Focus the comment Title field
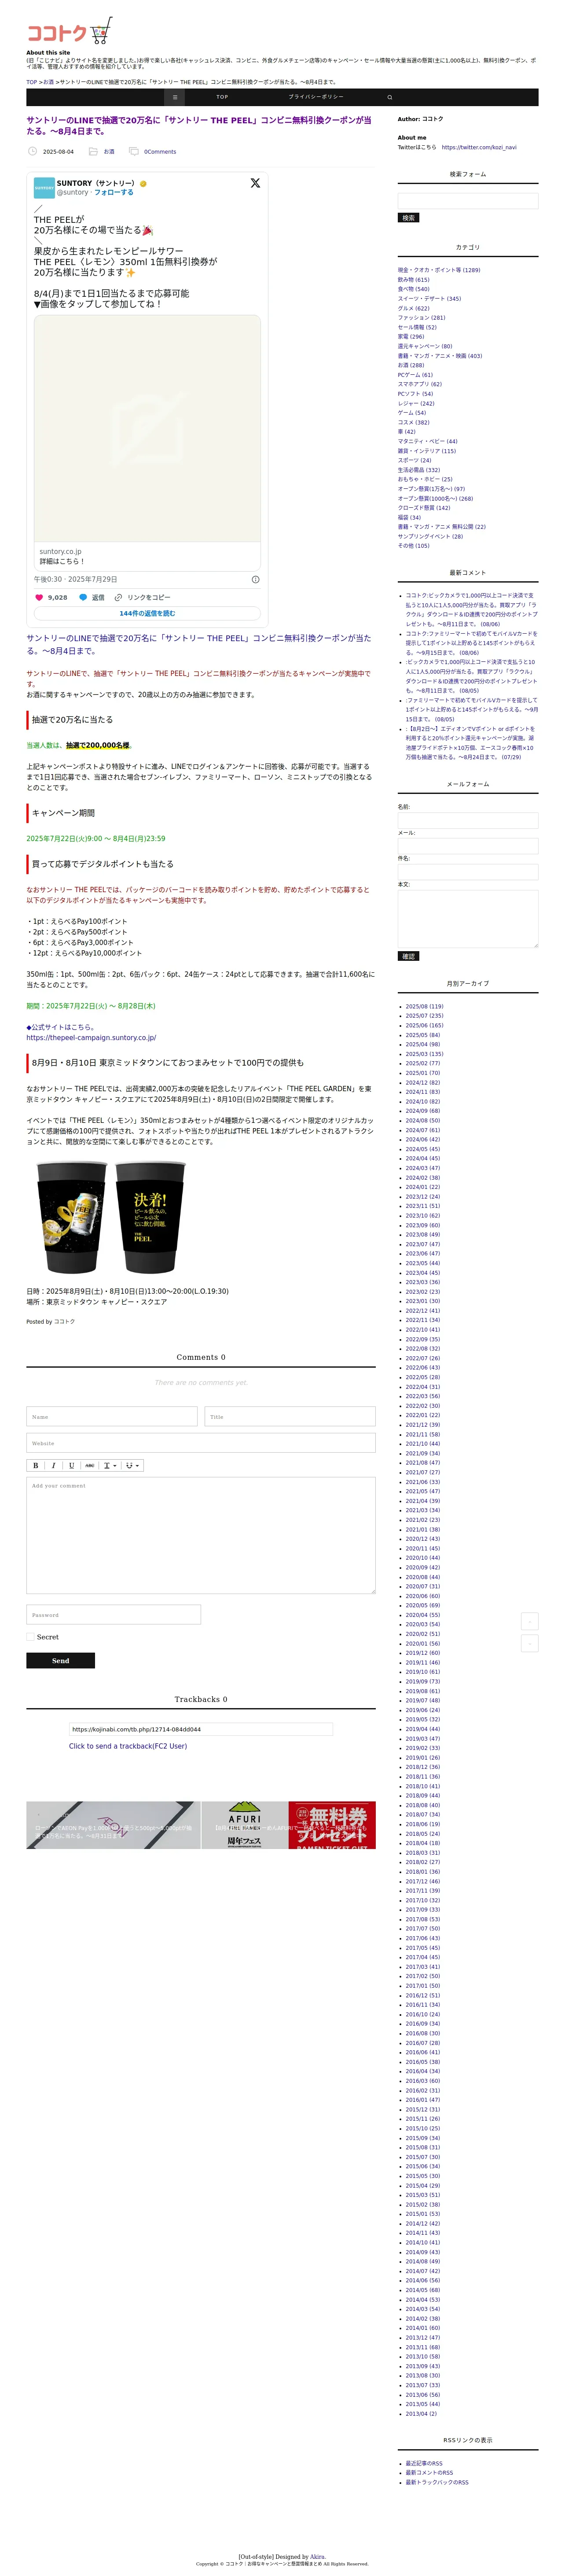This screenshot has width=565, height=2576. point(290,1416)
